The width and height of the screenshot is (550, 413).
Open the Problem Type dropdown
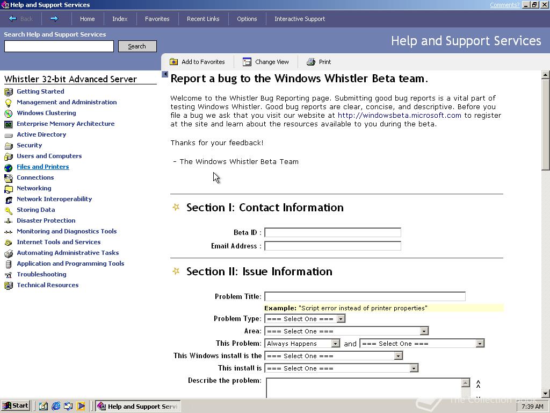click(305, 318)
